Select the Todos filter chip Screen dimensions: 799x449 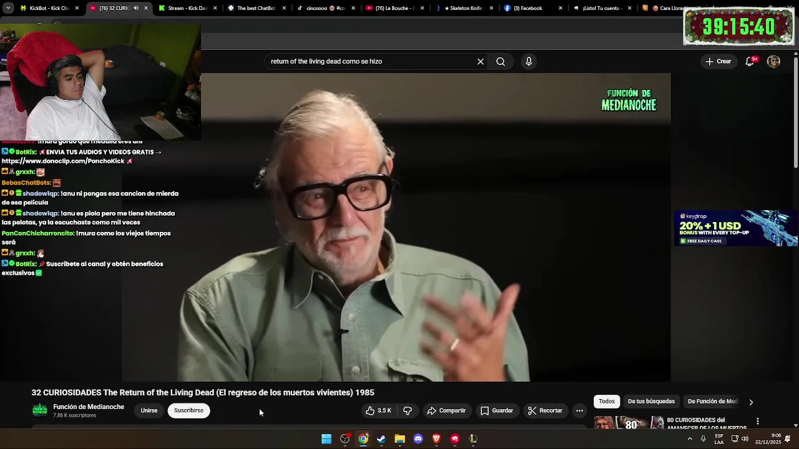[x=607, y=402]
